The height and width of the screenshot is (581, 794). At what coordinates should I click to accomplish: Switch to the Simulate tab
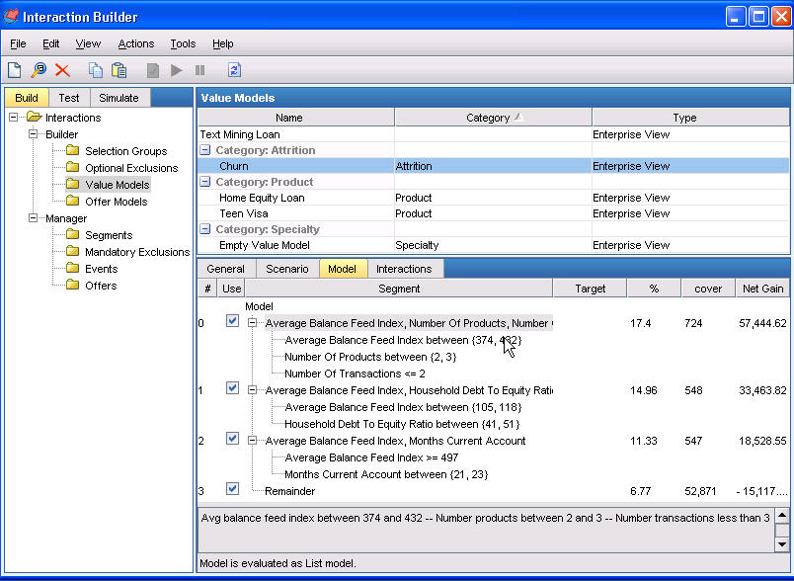tap(119, 98)
